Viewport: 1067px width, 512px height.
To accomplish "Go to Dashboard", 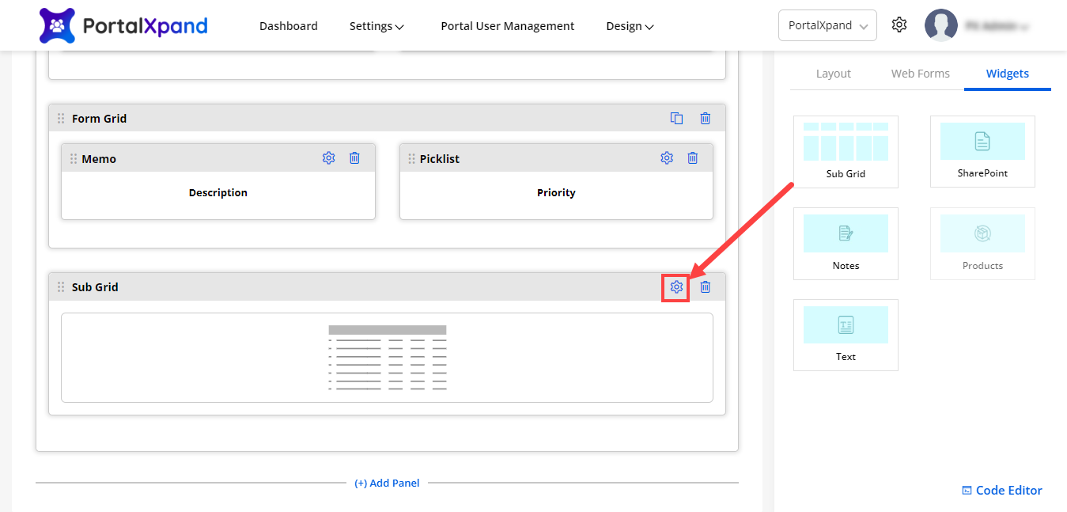I will pyautogui.click(x=288, y=26).
